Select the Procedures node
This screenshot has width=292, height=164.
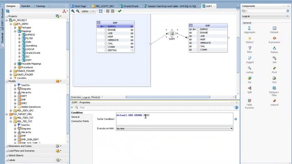click(x=27, y=67)
